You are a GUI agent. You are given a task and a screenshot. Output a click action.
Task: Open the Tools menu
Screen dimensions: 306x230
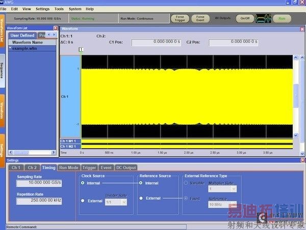(x=59, y=9)
